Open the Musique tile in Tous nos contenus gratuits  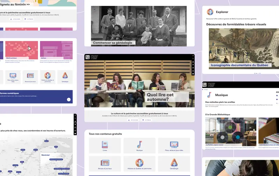point(139,145)
